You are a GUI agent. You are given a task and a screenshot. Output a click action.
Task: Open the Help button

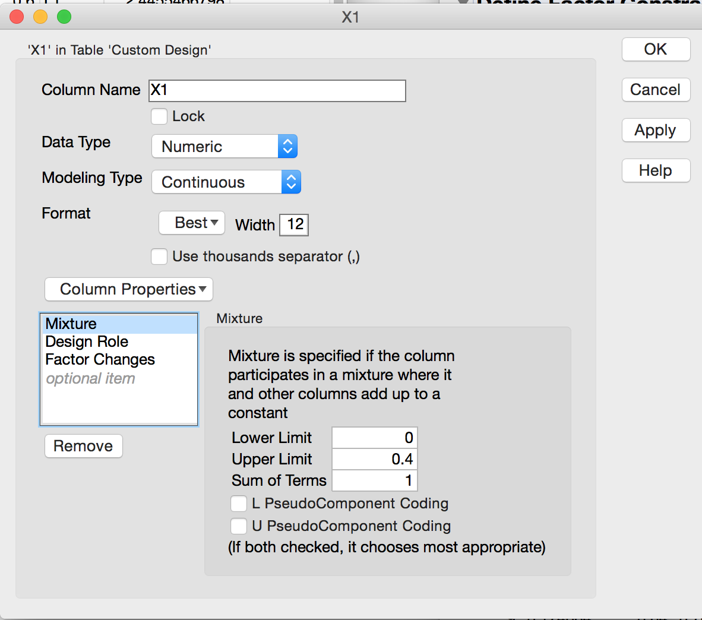coord(656,170)
